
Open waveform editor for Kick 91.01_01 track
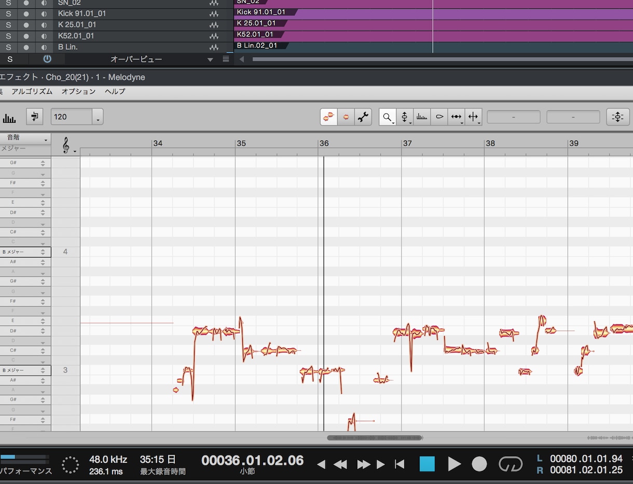point(214,13)
